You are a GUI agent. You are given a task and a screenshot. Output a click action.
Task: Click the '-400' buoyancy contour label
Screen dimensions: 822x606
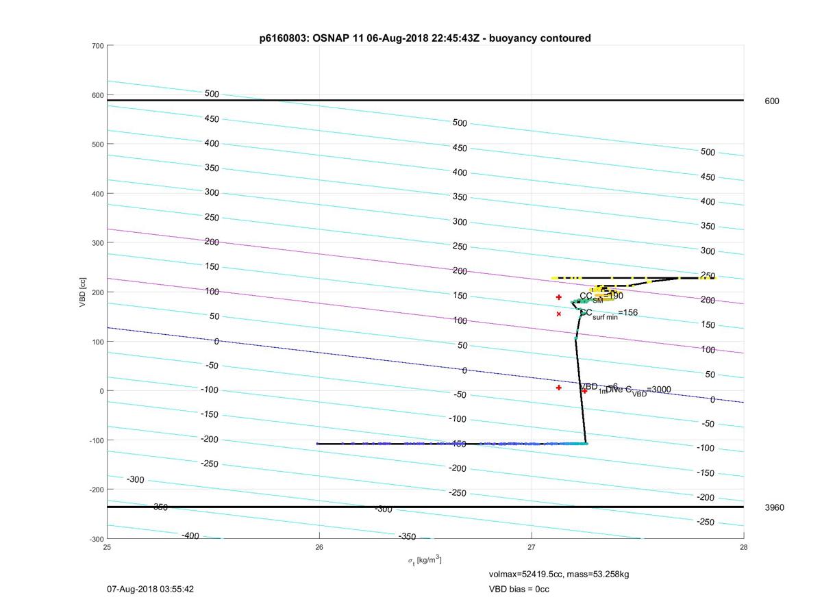pos(190,536)
